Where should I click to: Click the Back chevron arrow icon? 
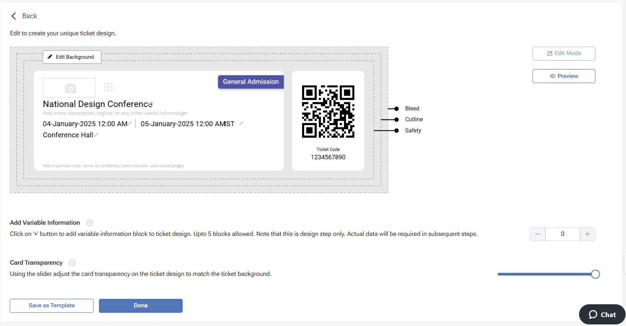pyautogui.click(x=14, y=16)
